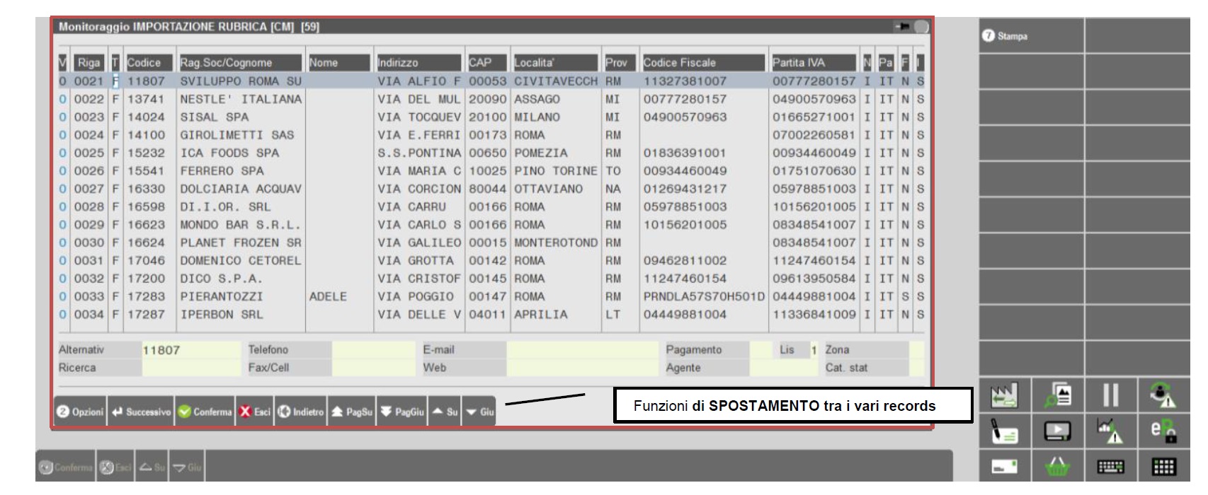
Task: Open the shopping basket icon
Action: (x=1057, y=466)
